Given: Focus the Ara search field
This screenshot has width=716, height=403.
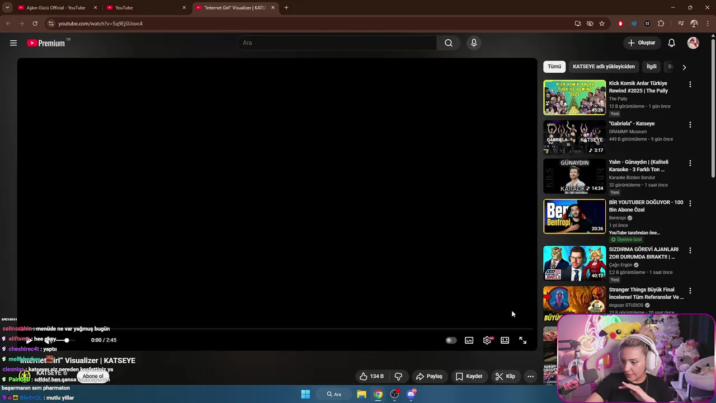Looking at the screenshot, I should tap(337, 43).
